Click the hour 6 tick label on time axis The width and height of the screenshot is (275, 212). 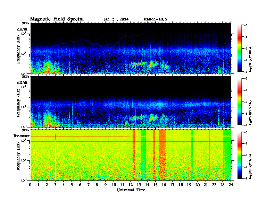point(80,185)
